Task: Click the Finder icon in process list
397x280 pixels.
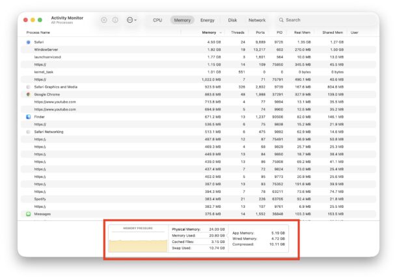Action: pyautogui.click(x=28, y=117)
